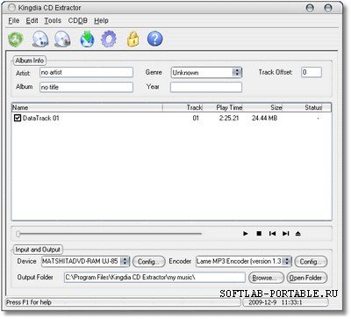
Task: Open the File menu
Action: 14,20
